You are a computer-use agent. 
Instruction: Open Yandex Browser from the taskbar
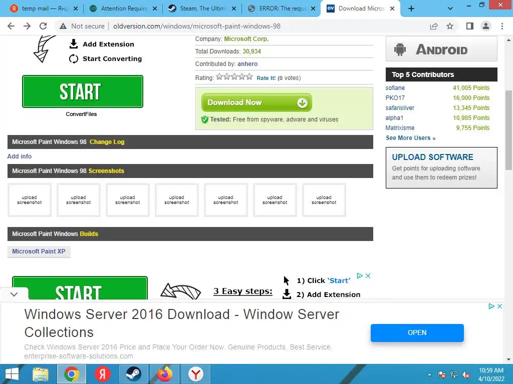click(196, 374)
